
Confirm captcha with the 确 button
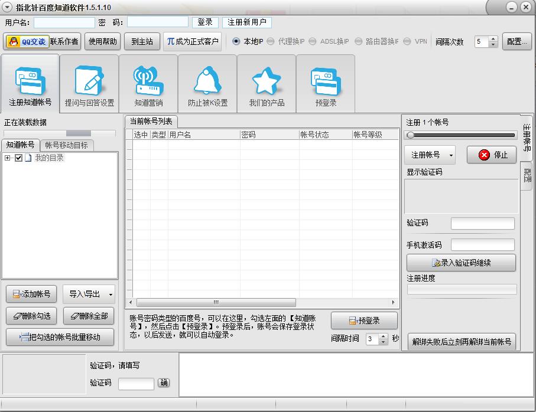[x=164, y=382]
